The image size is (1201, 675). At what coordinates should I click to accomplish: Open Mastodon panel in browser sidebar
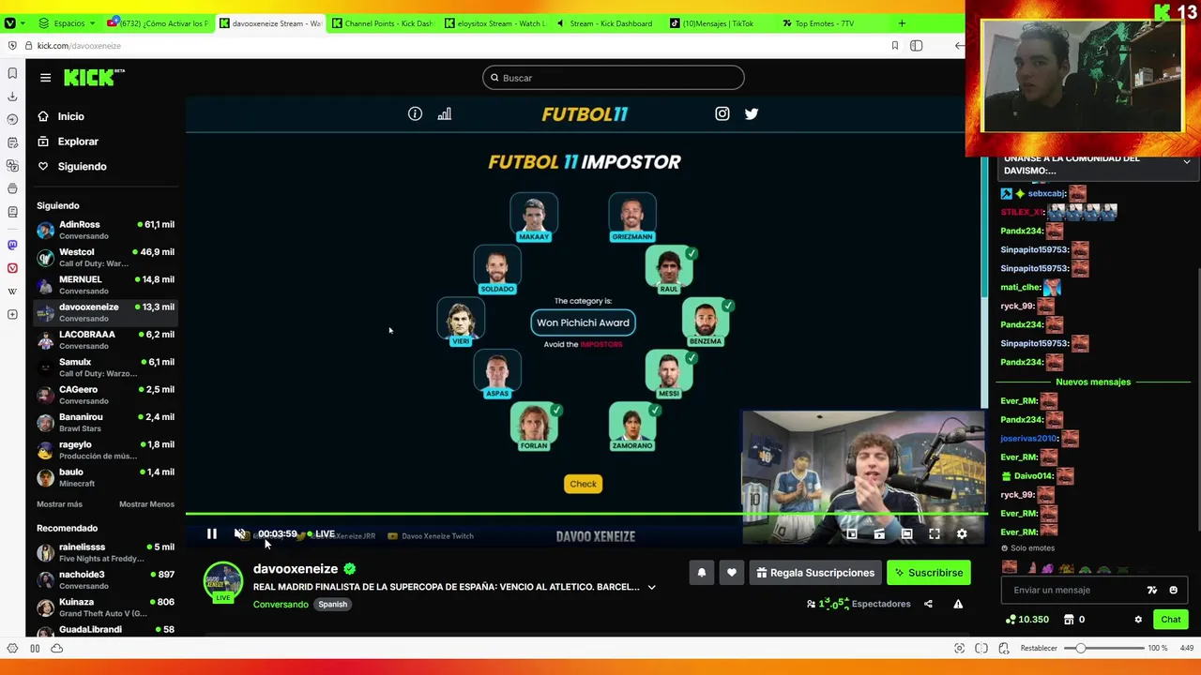tap(12, 245)
